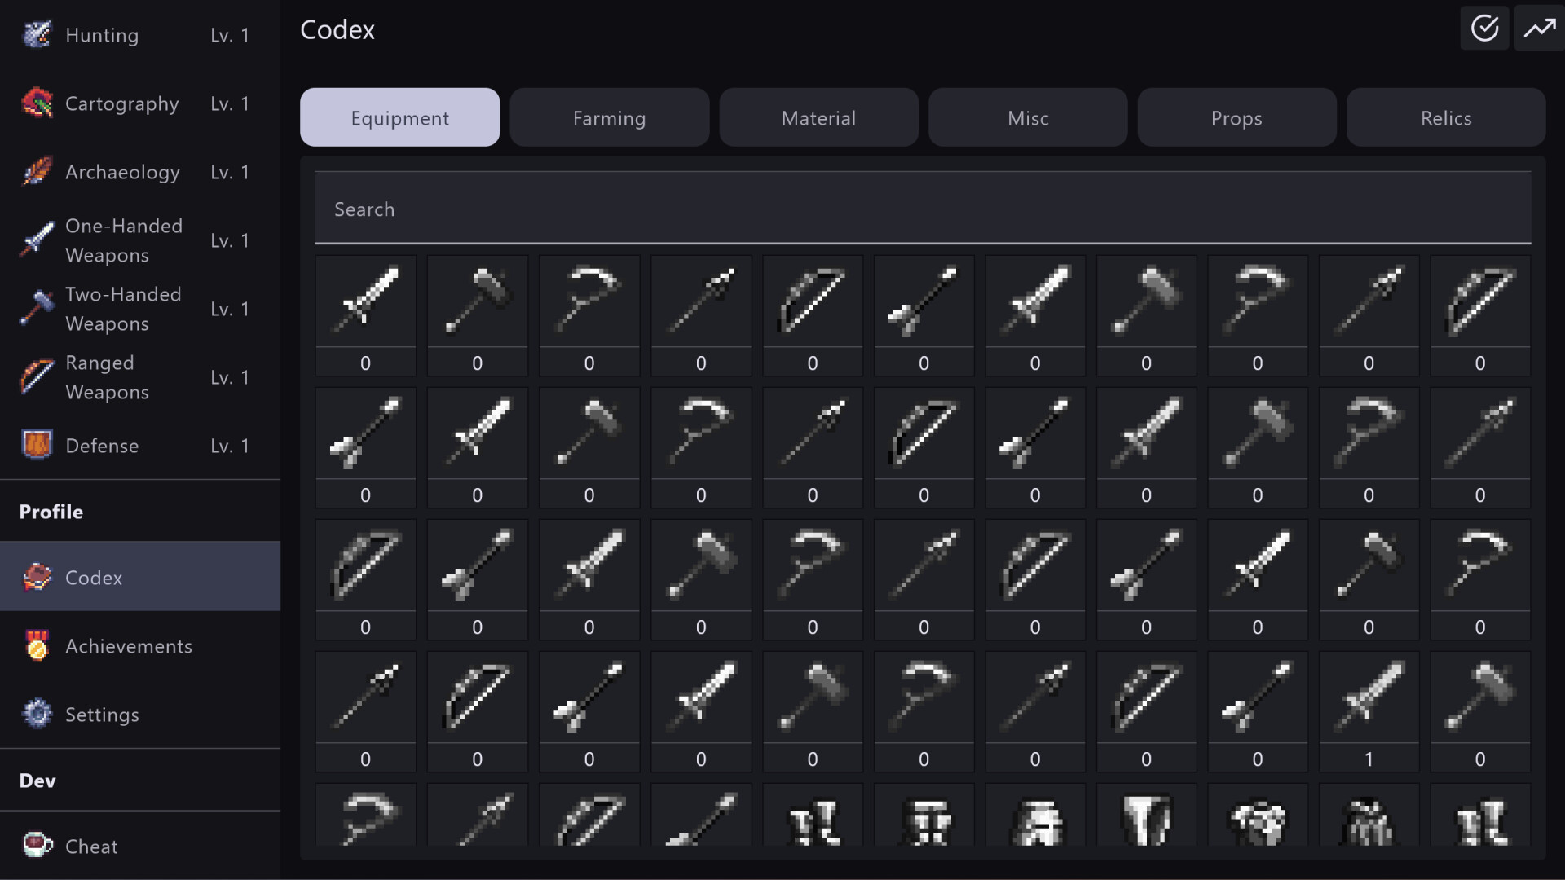Open the Relics tab
Screen dimensions: 1565x880
click(x=1445, y=117)
